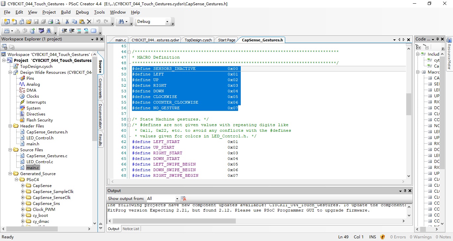Click the New File toolbar icon

[x=14, y=22]
